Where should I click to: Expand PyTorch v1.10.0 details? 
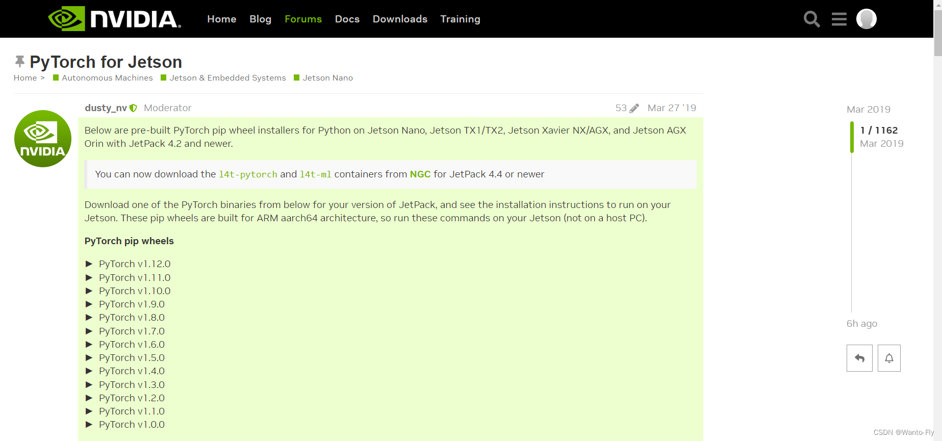coord(128,291)
